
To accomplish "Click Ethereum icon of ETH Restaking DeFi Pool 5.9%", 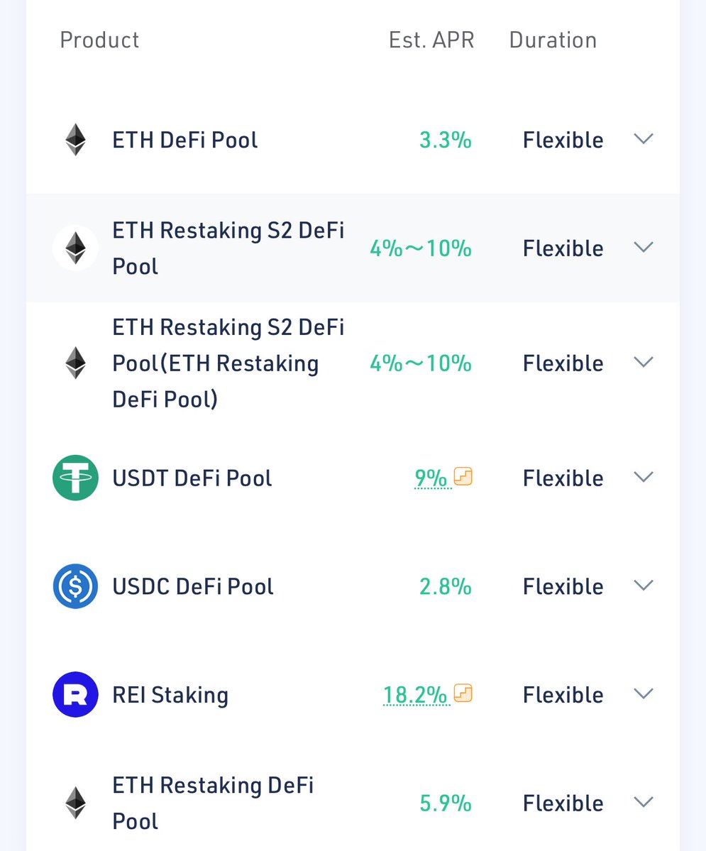I will coord(75,803).
